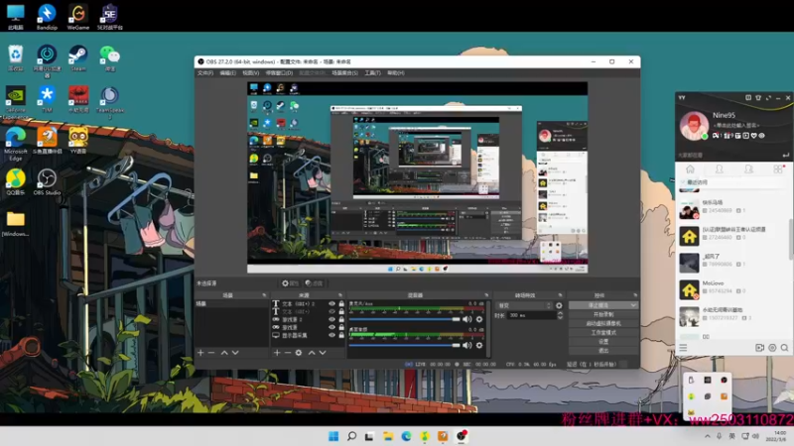The height and width of the screenshot is (446, 794).
Task: Toggle eye icon for 游戏源 source
Action: click(x=331, y=327)
